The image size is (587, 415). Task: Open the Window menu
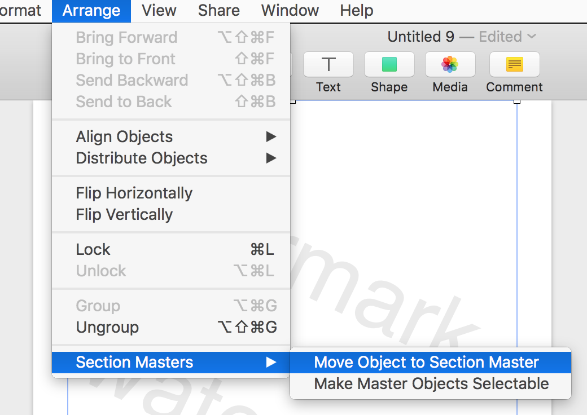coord(290,10)
